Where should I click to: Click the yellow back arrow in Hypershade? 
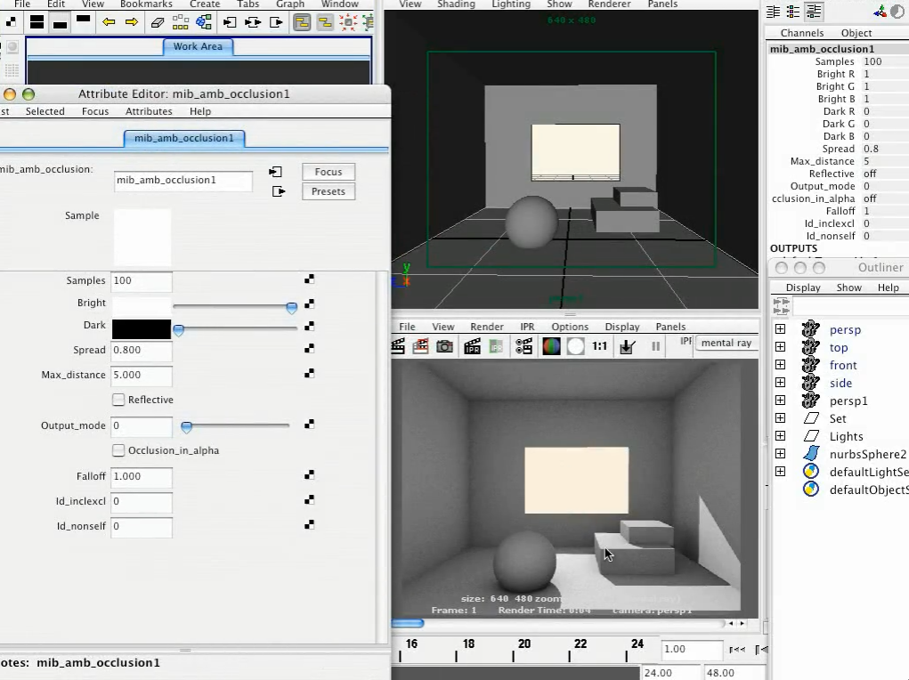108,22
